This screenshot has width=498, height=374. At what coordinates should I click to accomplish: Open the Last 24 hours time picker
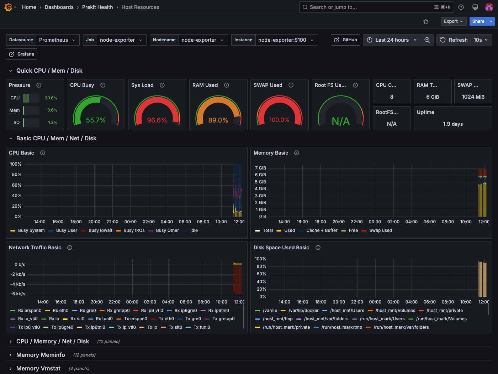coord(392,40)
